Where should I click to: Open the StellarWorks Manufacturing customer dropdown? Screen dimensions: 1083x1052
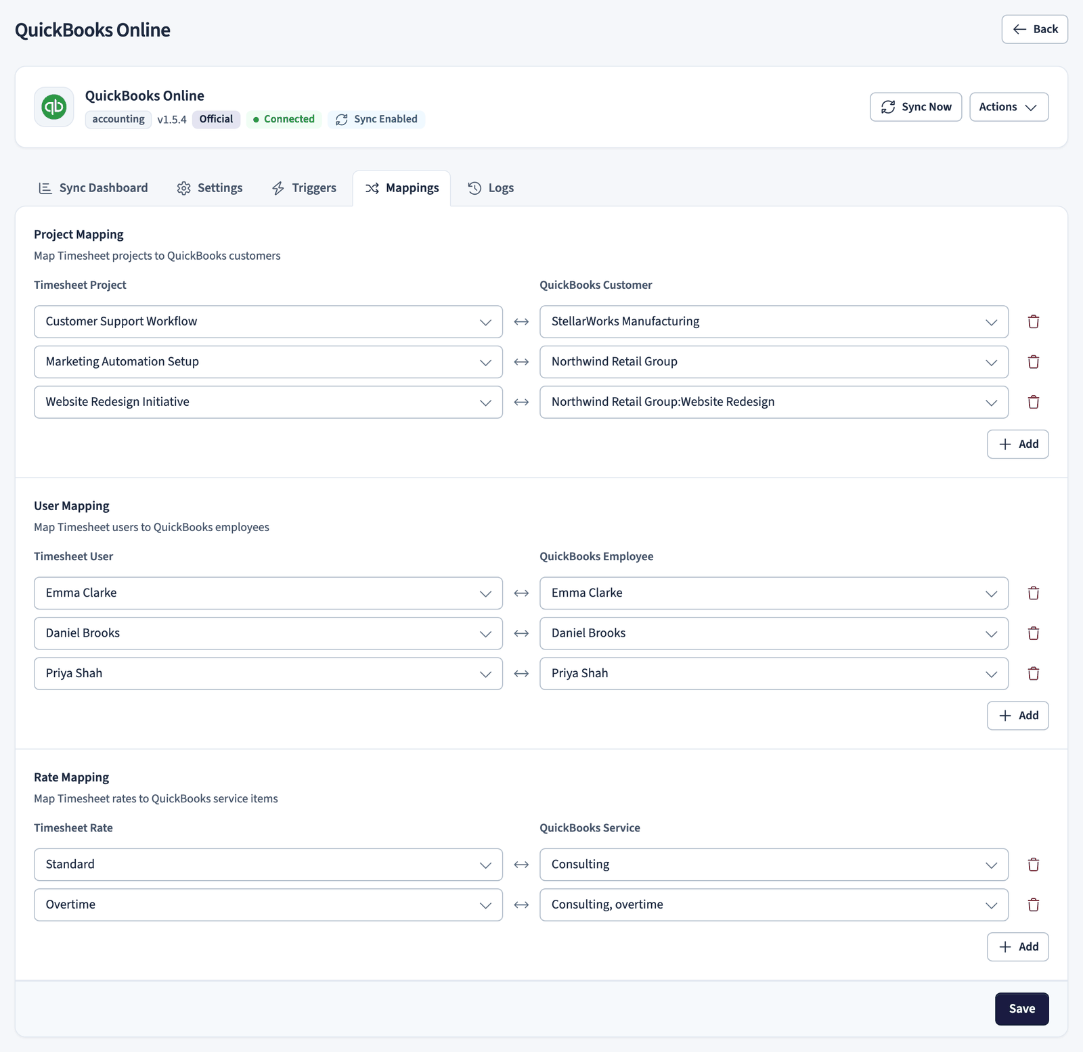coord(774,322)
